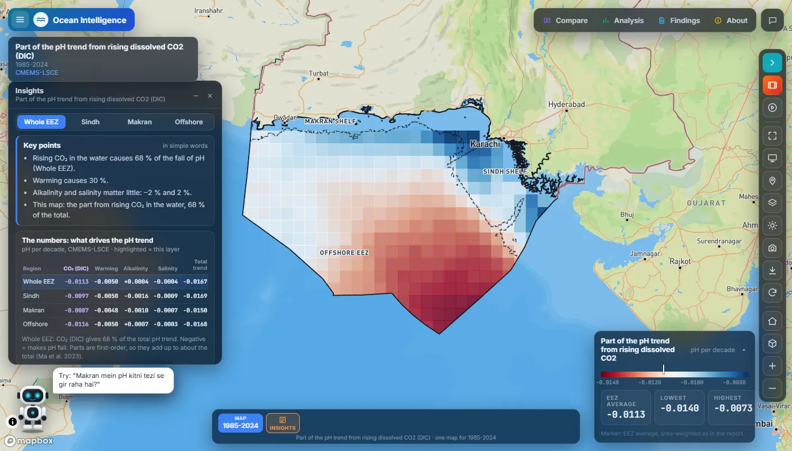The image size is (792, 451).
Task: Minimize the Insights panel
Action: [x=196, y=96]
